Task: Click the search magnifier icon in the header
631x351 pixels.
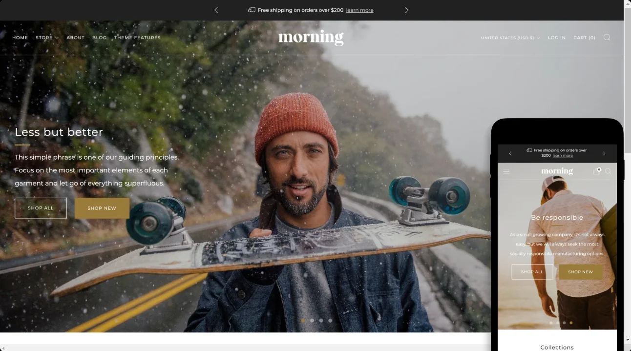Action: point(607,38)
